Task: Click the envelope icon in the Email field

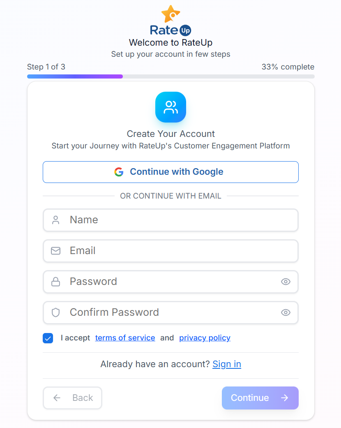Action: [55, 251]
